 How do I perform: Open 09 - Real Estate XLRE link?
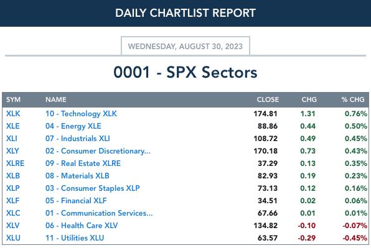coord(83,163)
